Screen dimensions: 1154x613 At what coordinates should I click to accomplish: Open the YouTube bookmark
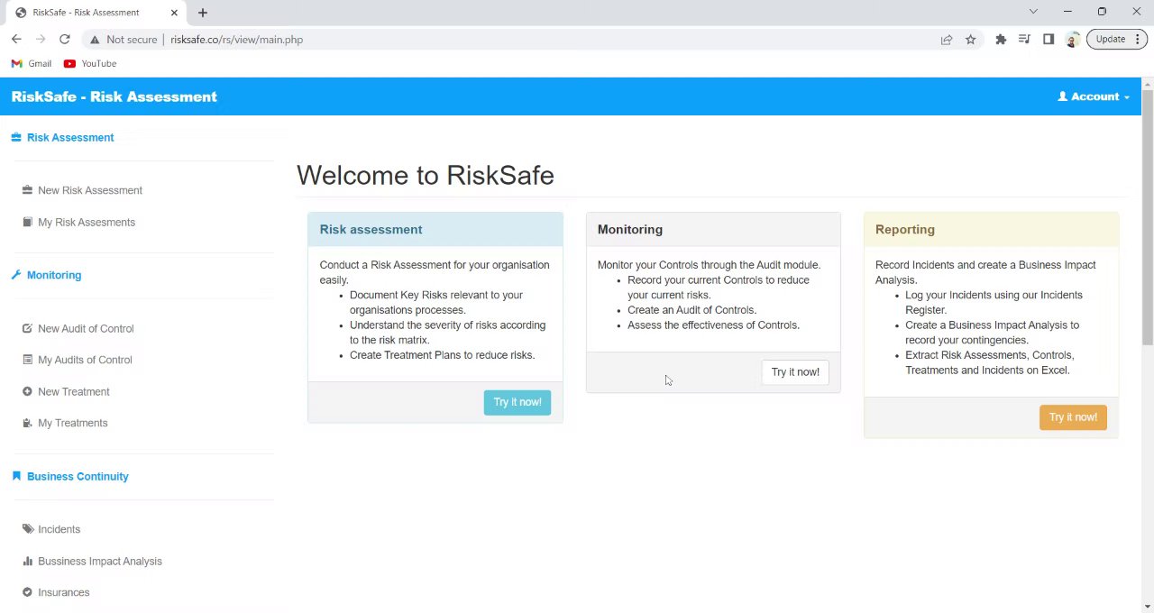tap(90, 64)
